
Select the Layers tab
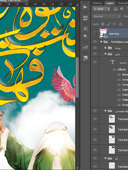click(x=110, y=3)
